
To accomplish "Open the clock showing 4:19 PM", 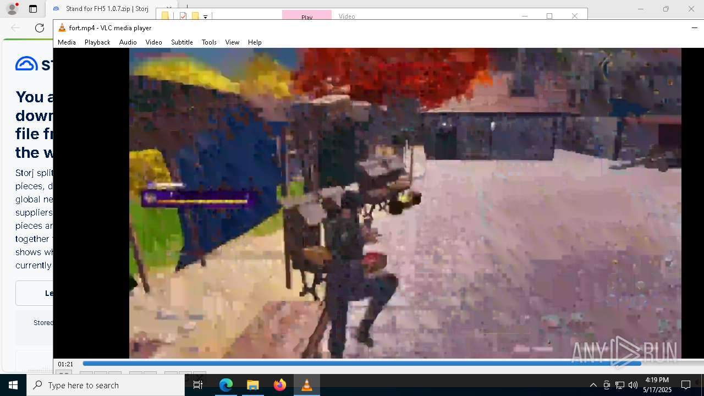I will (x=657, y=385).
